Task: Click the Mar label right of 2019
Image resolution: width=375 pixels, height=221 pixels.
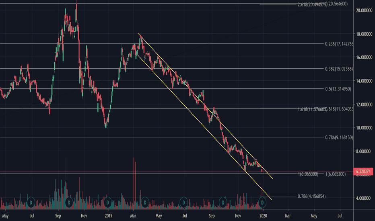Action: coord(133,216)
